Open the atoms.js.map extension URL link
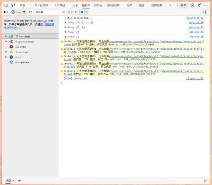The image size is (212, 185). 156,41
